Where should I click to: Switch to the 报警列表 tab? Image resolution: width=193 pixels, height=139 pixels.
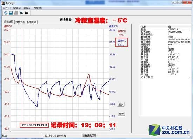[32, 22]
